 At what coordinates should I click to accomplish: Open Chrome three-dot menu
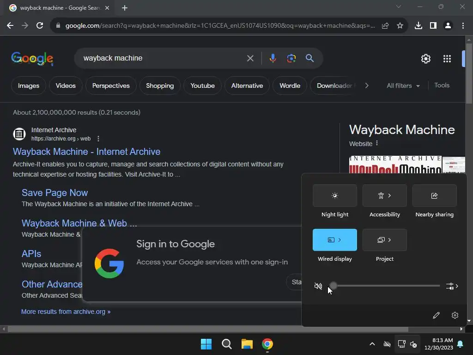coord(463,26)
